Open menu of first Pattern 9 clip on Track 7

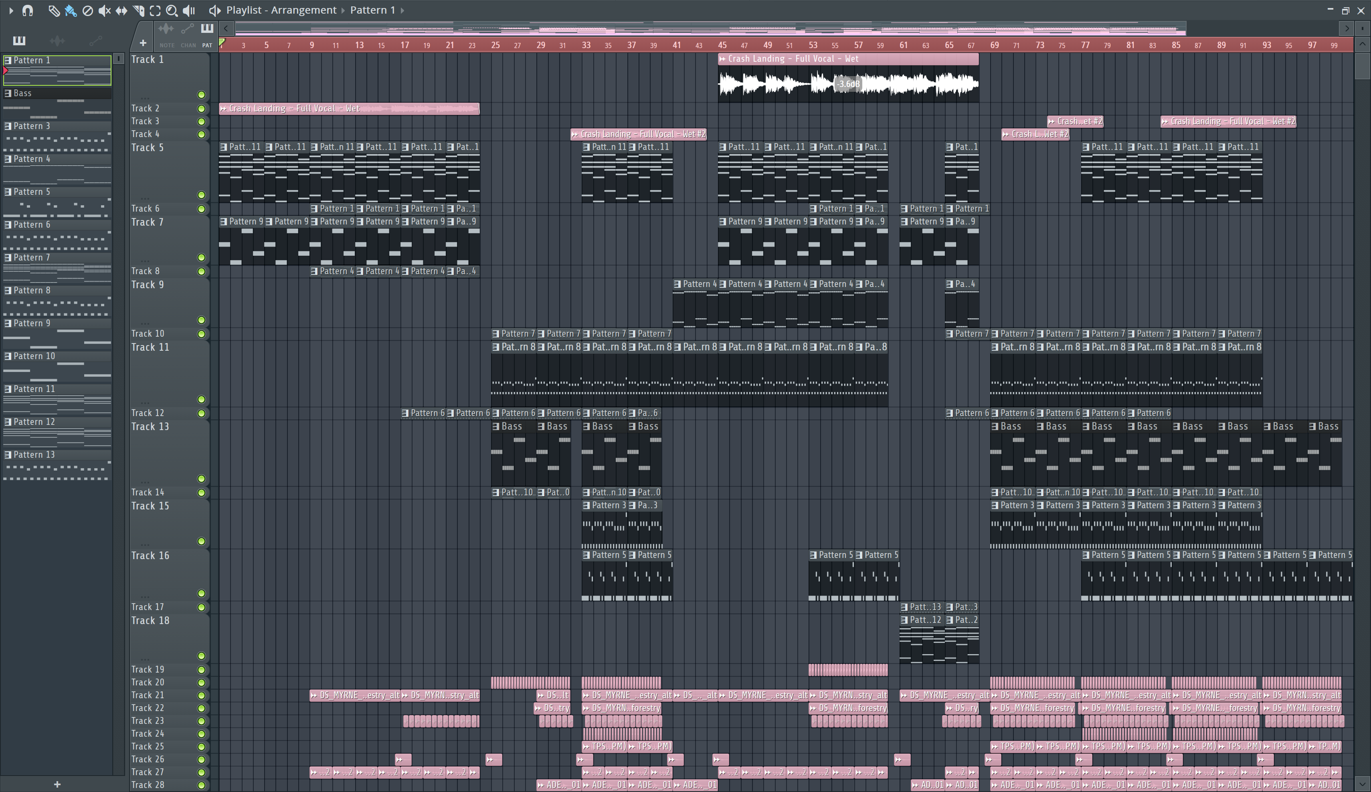tap(224, 221)
